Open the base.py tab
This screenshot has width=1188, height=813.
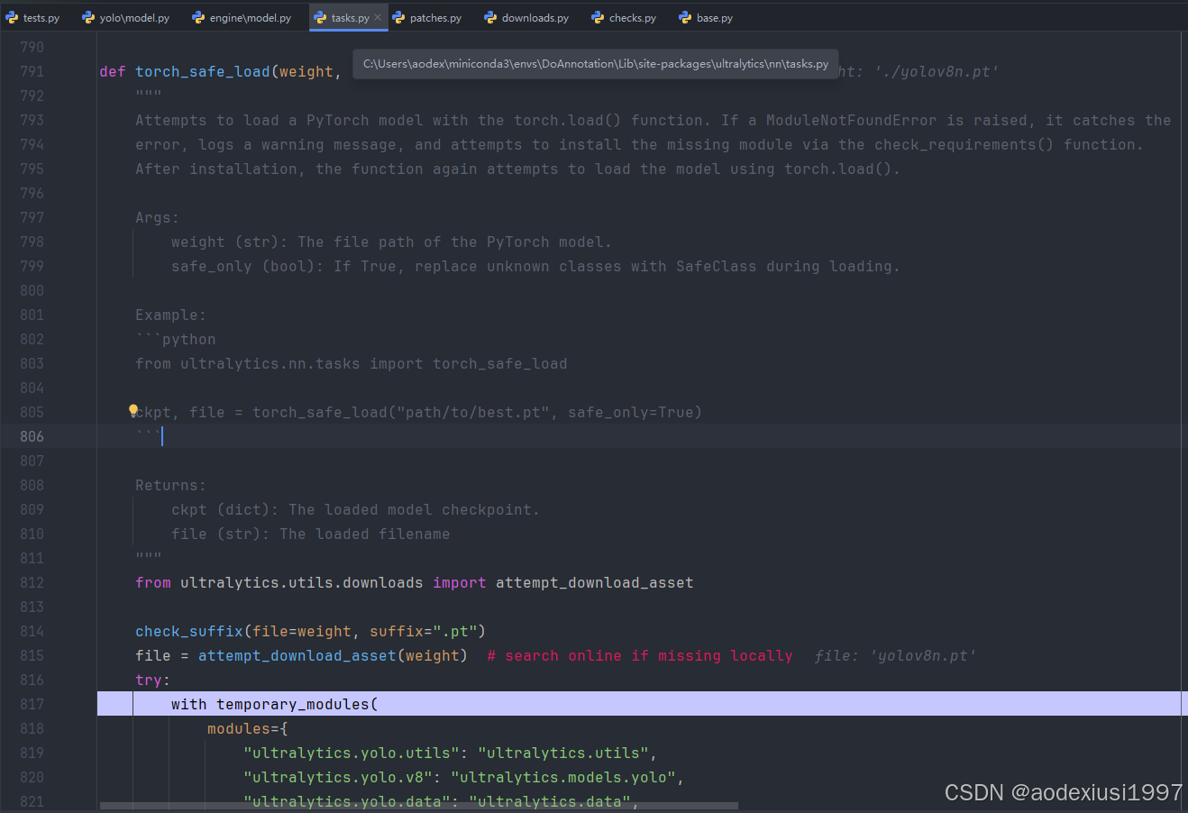pyautogui.click(x=706, y=18)
